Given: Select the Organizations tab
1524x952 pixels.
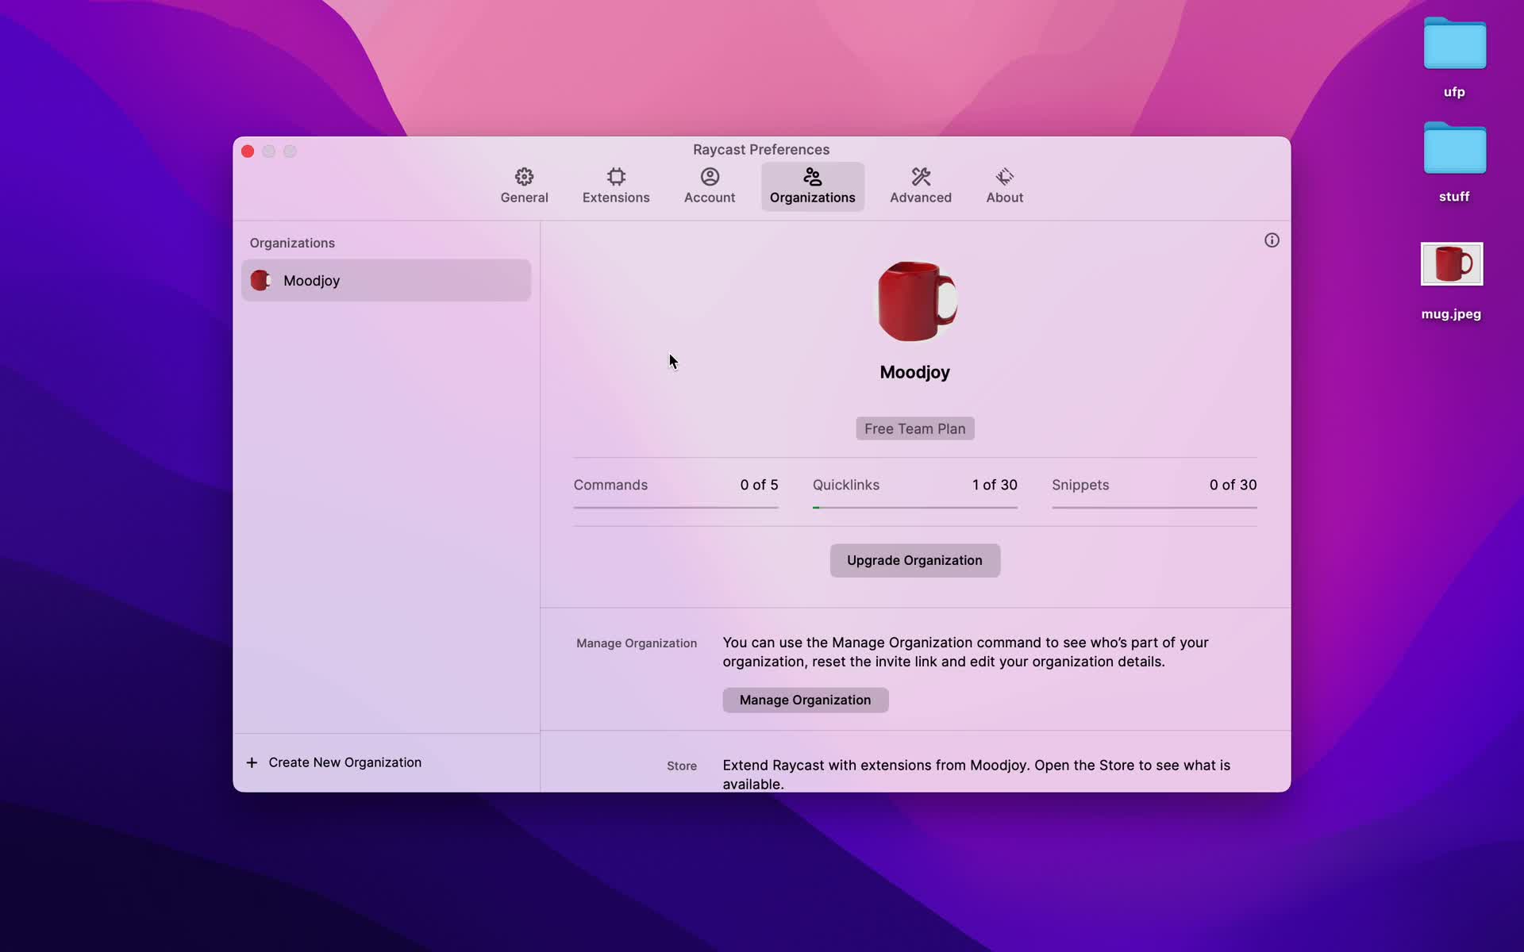Looking at the screenshot, I should pos(812,186).
